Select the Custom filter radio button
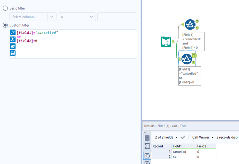This screenshot has width=239, height=164. [x=5, y=25]
